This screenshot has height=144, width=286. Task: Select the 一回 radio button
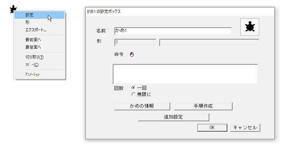tap(133, 88)
